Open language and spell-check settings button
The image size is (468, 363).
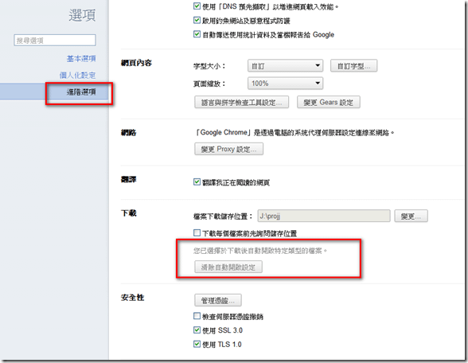coord(241,102)
